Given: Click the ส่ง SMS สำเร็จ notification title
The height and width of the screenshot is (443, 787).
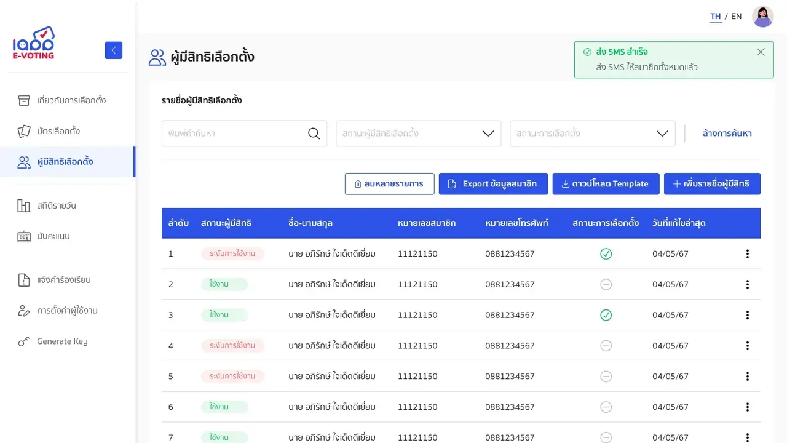Looking at the screenshot, I should click(x=622, y=52).
